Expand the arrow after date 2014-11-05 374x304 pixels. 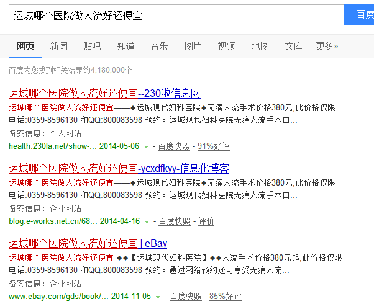(158, 297)
